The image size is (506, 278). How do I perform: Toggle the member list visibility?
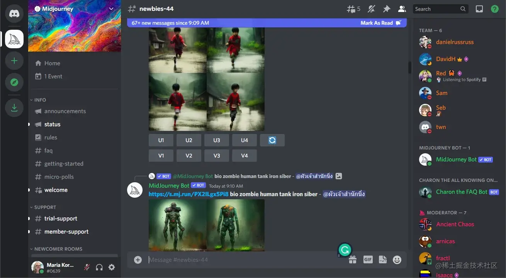tap(402, 8)
